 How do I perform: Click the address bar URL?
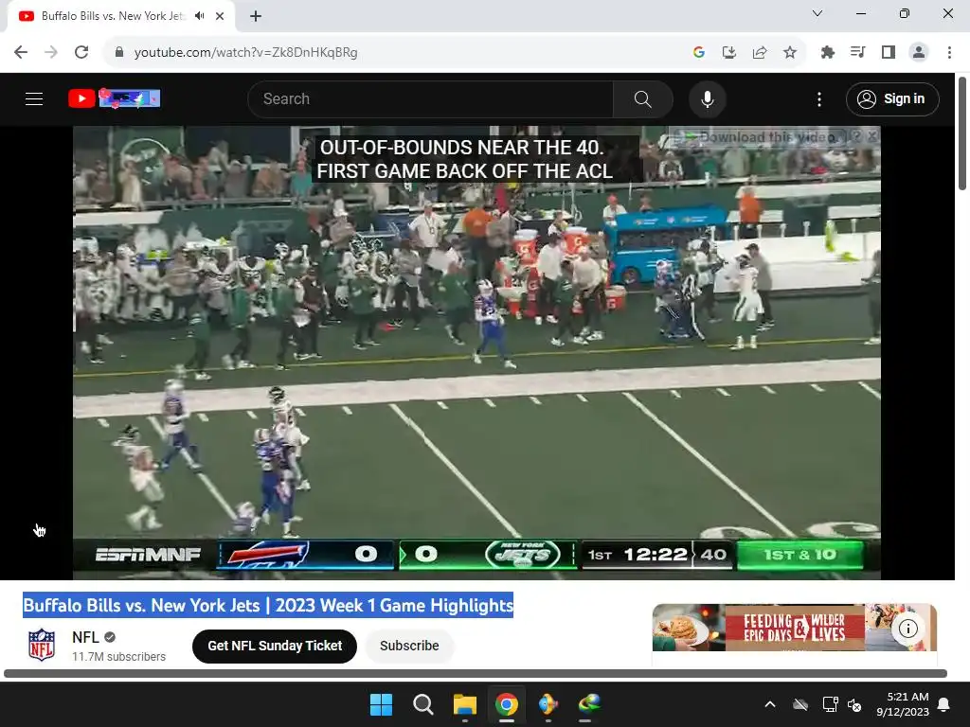click(x=245, y=53)
